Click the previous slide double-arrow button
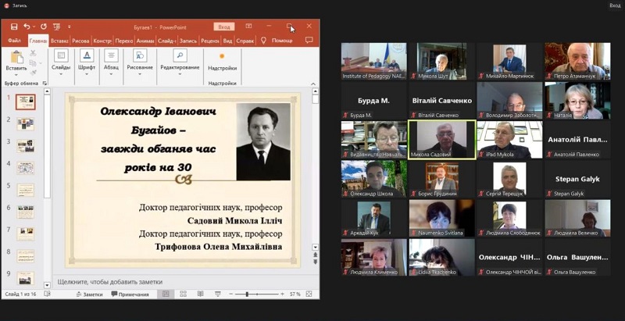Screen dimensions: 625x321 [316, 254]
